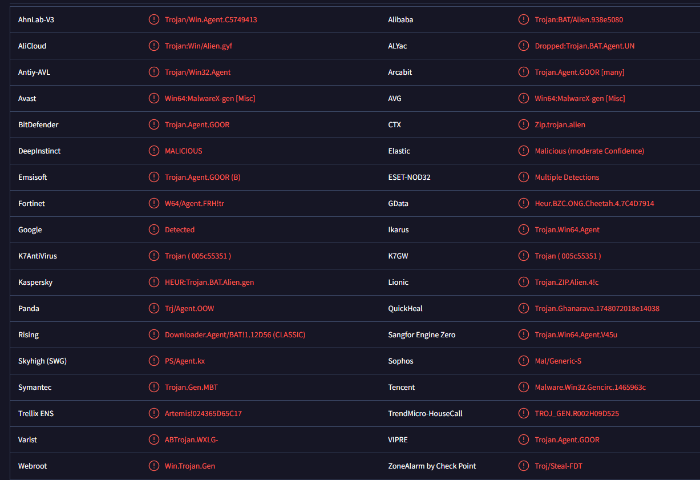Click the TROJ_GEN.R002H09D525 detection name
The width and height of the screenshot is (700, 480).
coord(577,413)
